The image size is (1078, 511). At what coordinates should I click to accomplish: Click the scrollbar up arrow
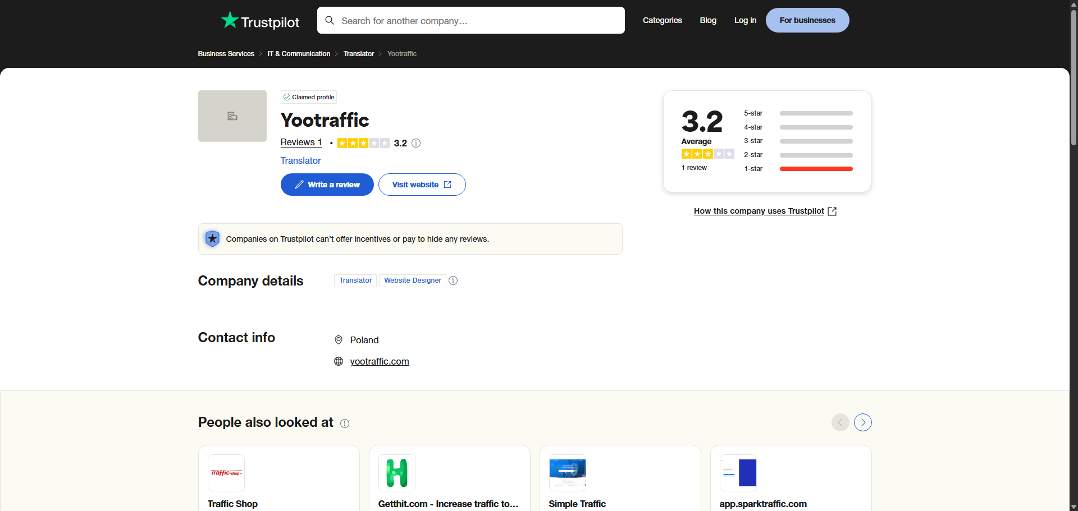(1074, 4)
